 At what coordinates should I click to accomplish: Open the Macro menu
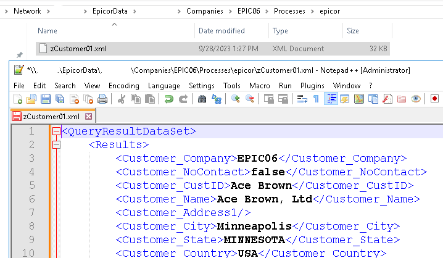coord(259,86)
